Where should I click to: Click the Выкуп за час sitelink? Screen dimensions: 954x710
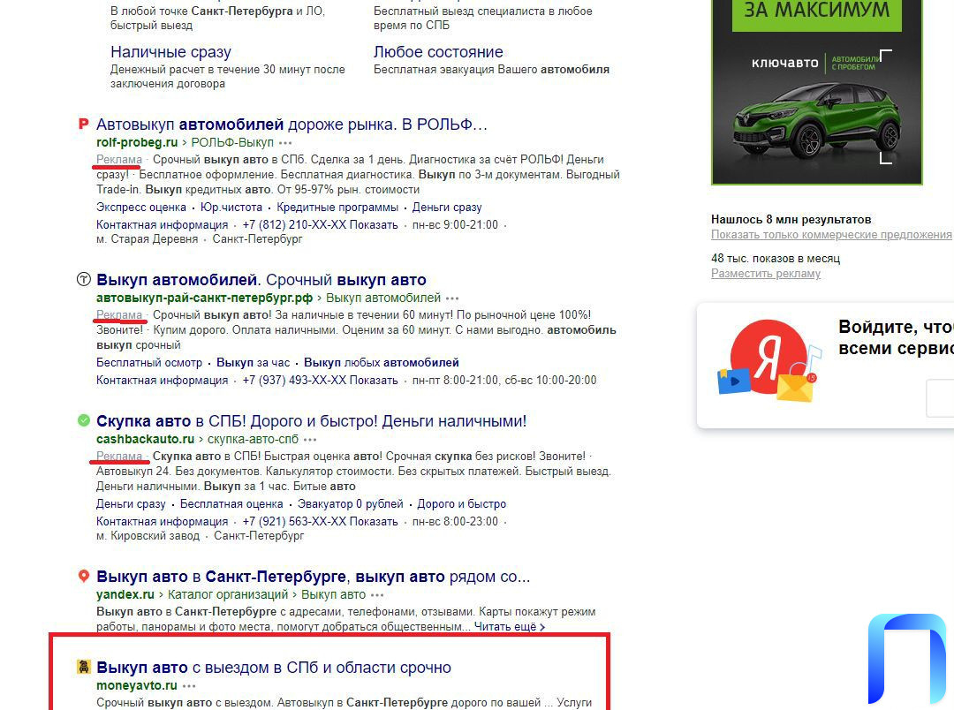point(254,363)
